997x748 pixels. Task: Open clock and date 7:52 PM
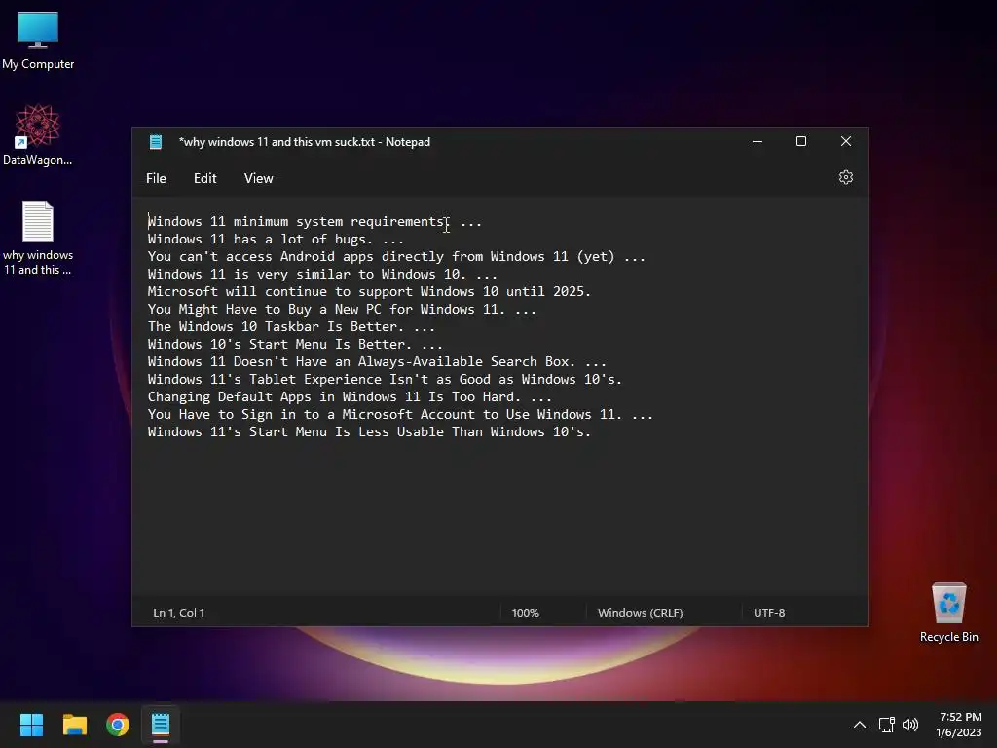(x=959, y=725)
